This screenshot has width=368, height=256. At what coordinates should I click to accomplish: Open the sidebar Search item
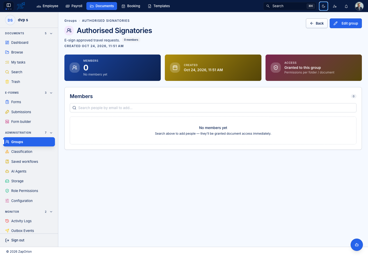point(29,72)
